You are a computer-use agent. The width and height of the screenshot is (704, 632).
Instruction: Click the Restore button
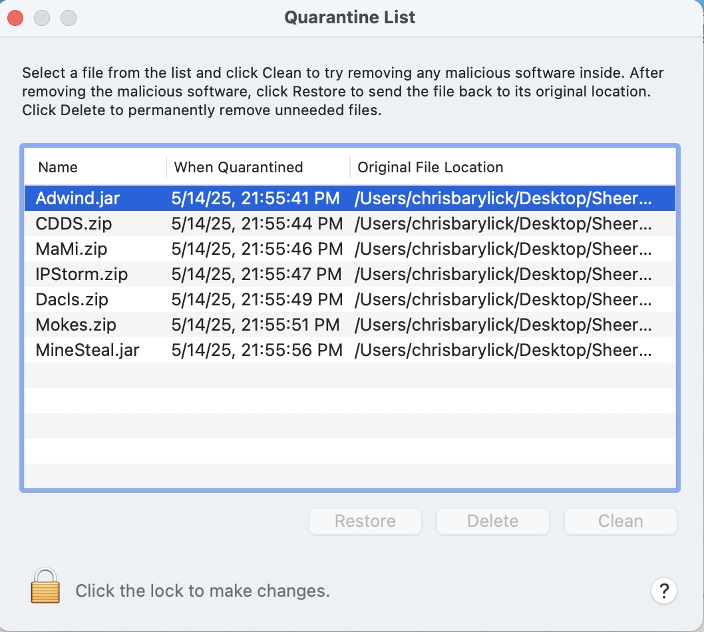pyautogui.click(x=365, y=522)
